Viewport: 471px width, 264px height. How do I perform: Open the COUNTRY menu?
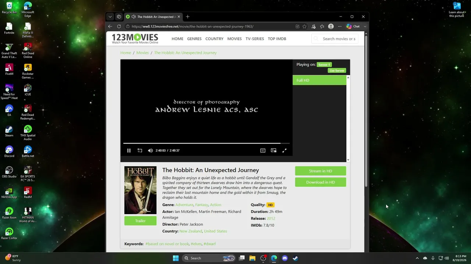(215, 39)
